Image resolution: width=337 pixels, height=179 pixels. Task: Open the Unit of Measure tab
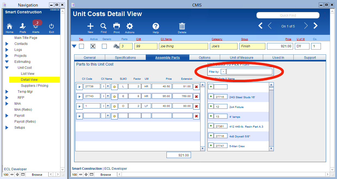pyautogui.click(x=242, y=57)
